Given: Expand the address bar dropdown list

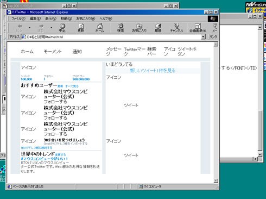Looking at the screenshot, I should (x=203, y=37).
